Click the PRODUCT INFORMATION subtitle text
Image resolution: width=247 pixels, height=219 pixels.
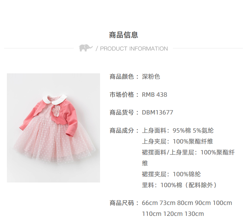point(134,49)
